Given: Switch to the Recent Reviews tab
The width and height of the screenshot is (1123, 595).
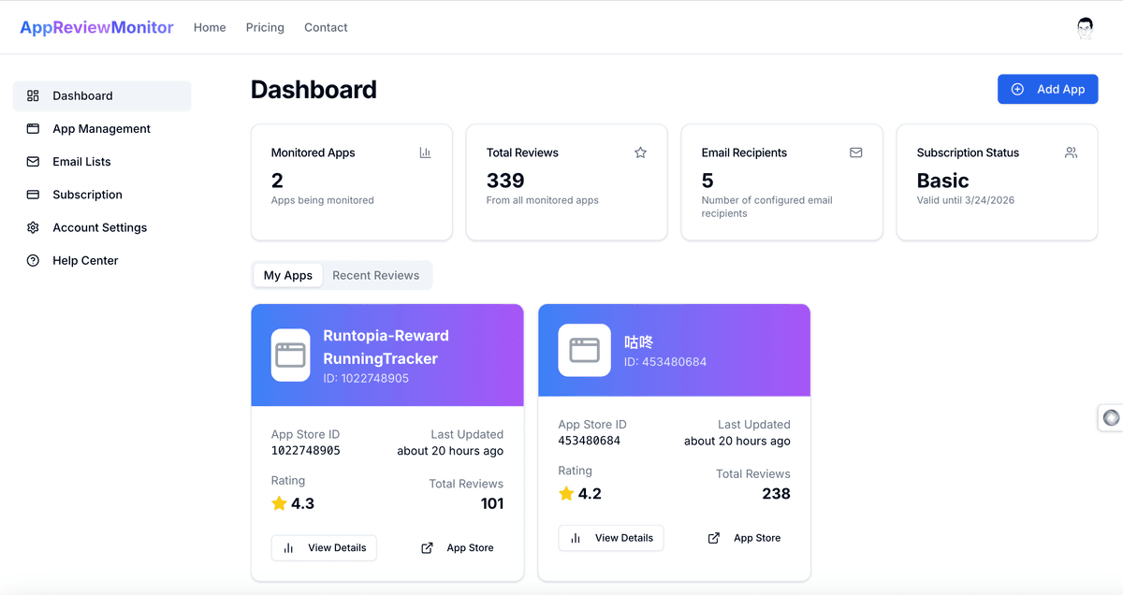Looking at the screenshot, I should [375, 275].
